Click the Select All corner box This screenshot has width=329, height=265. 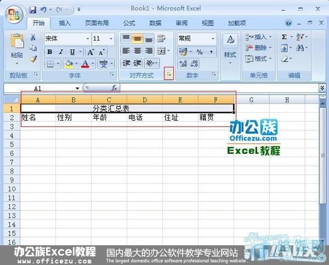(12, 99)
